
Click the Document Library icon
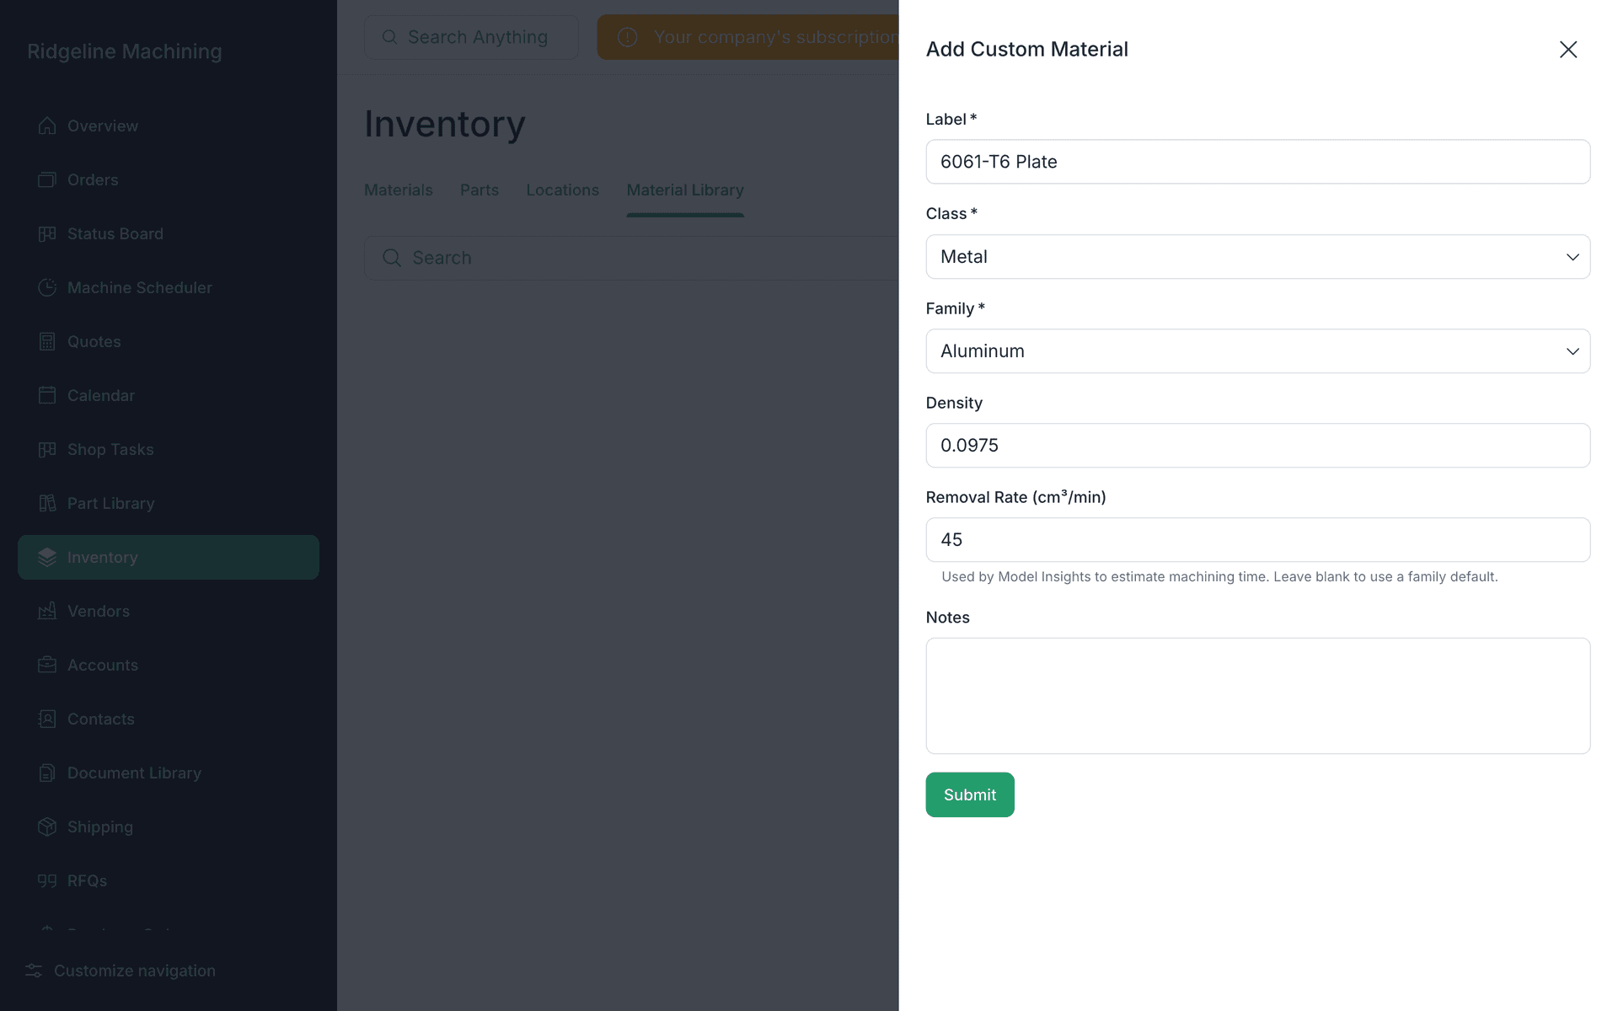[x=47, y=773]
